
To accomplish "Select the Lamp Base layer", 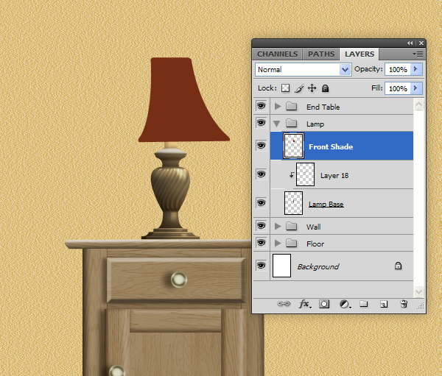I will pyautogui.click(x=326, y=203).
